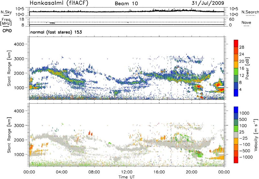Click the 'Velocity [m s-1]' colorbar label
Viewport: 259px width, 179px height.
[x=256, y=135]
